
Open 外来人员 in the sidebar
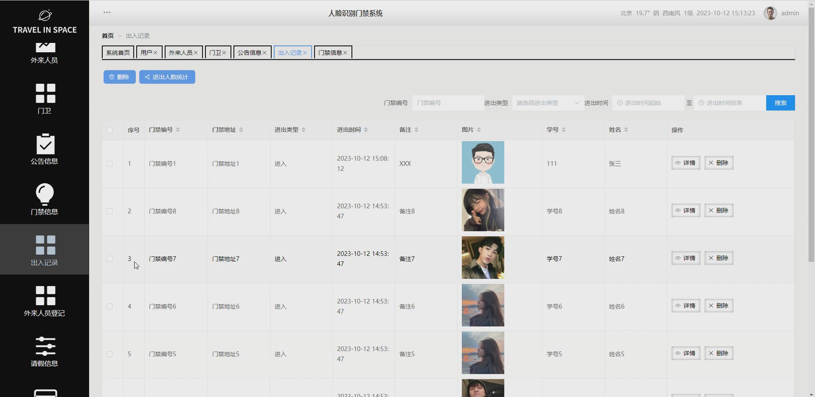coord(44,53)
